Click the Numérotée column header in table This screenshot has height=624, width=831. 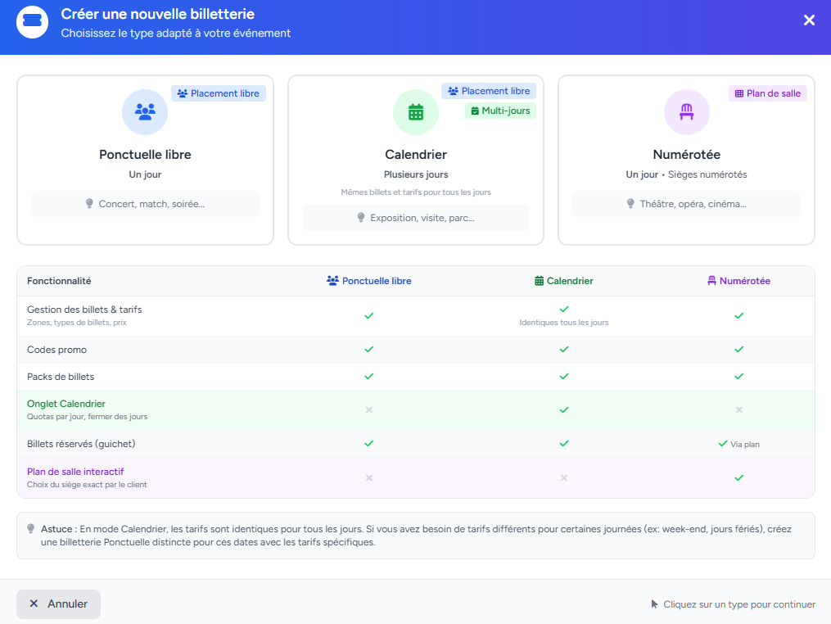tap(738, 281)
